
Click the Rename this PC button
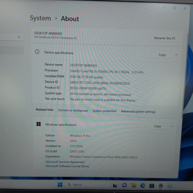165,38
